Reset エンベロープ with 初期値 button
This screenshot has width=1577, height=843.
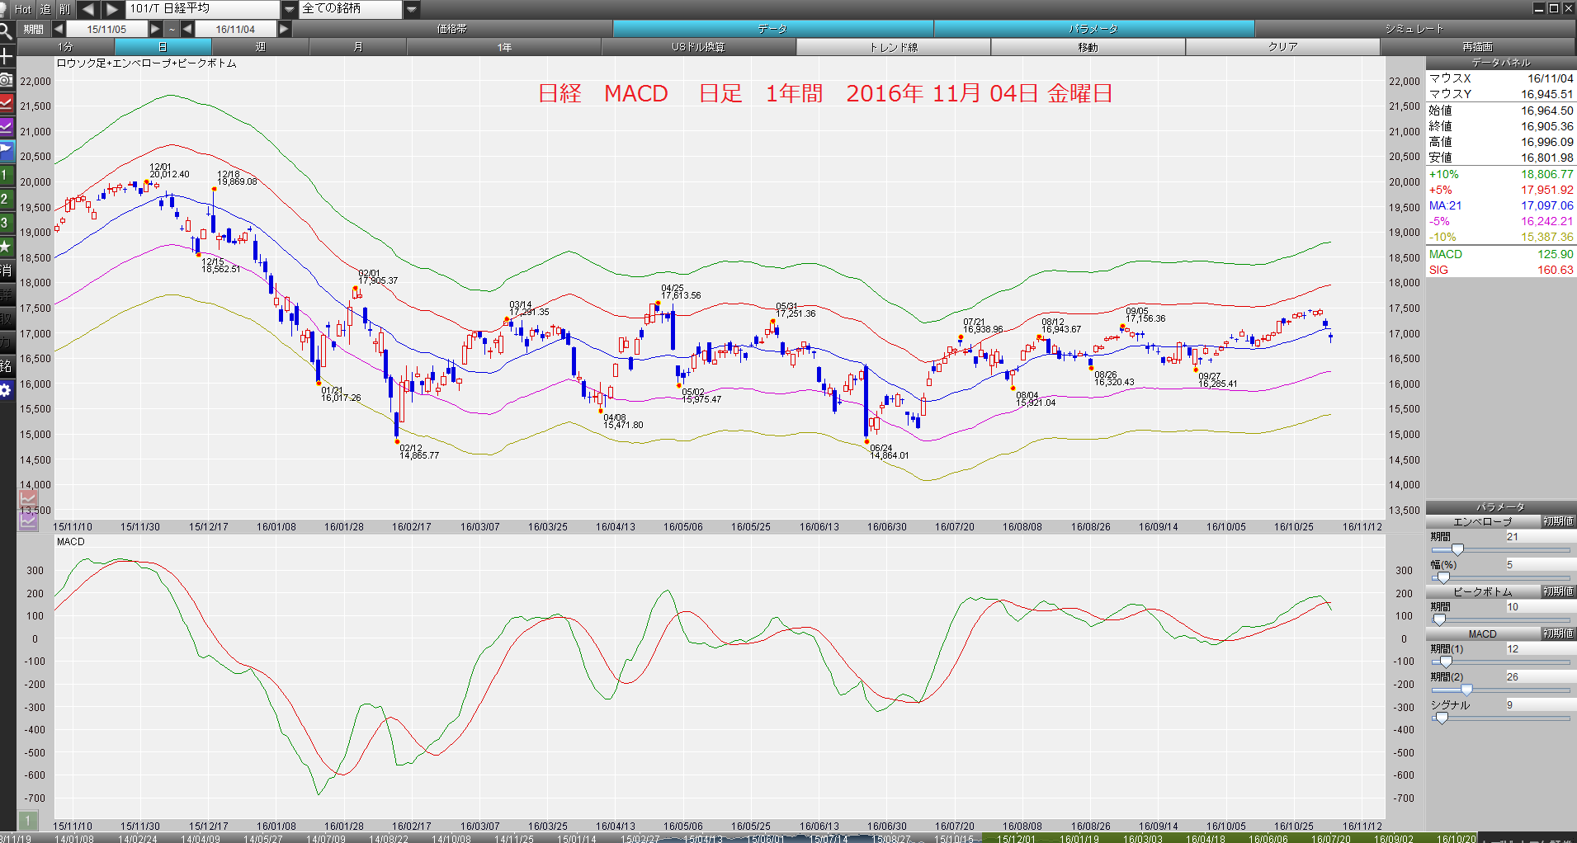click(1558, 521)
